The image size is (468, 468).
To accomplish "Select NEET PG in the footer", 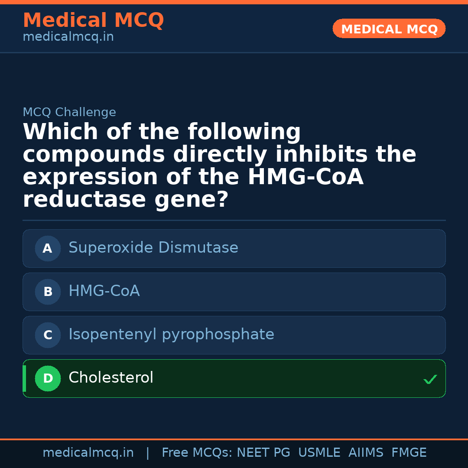I will tap(263, 453).
